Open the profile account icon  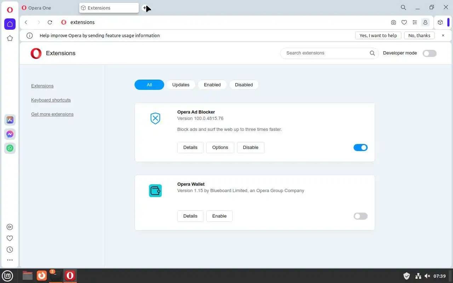point(425,22)
